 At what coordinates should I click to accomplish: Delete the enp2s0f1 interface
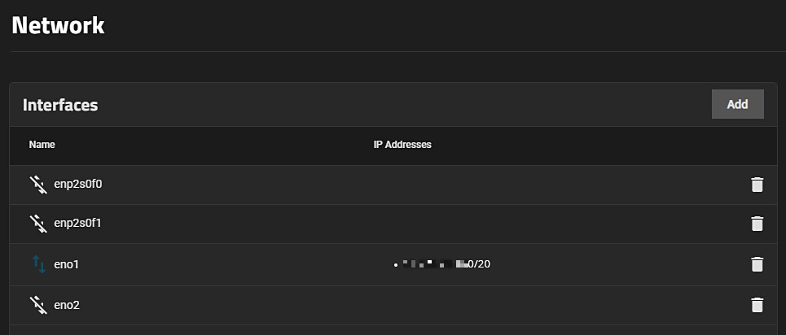pyautogui.click(x=757, y=224)
